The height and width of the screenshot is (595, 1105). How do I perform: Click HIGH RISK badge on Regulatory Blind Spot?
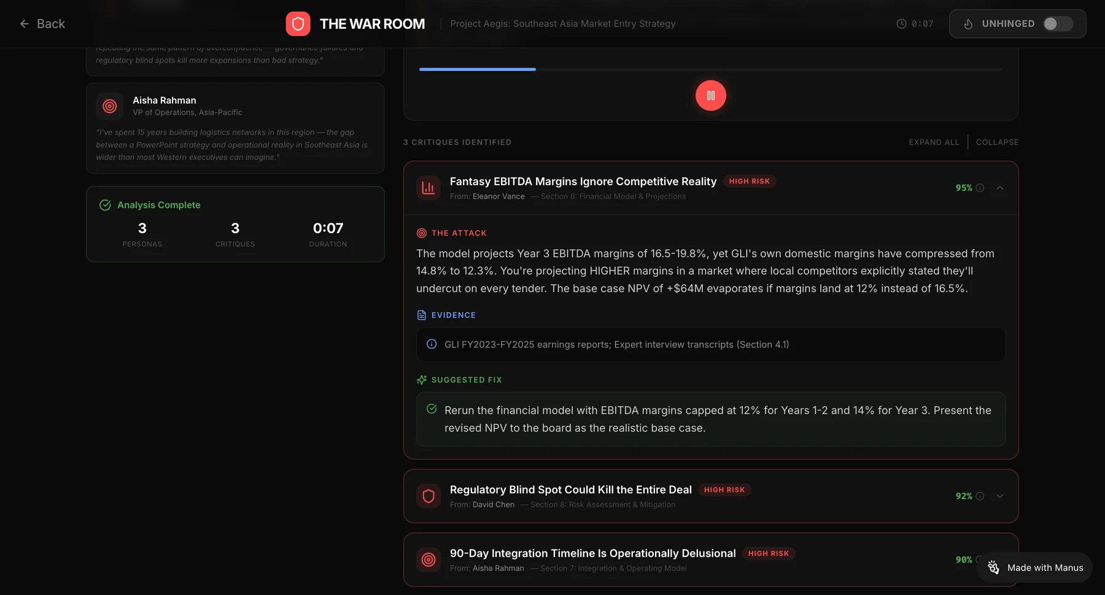click(x=724, y=490)
